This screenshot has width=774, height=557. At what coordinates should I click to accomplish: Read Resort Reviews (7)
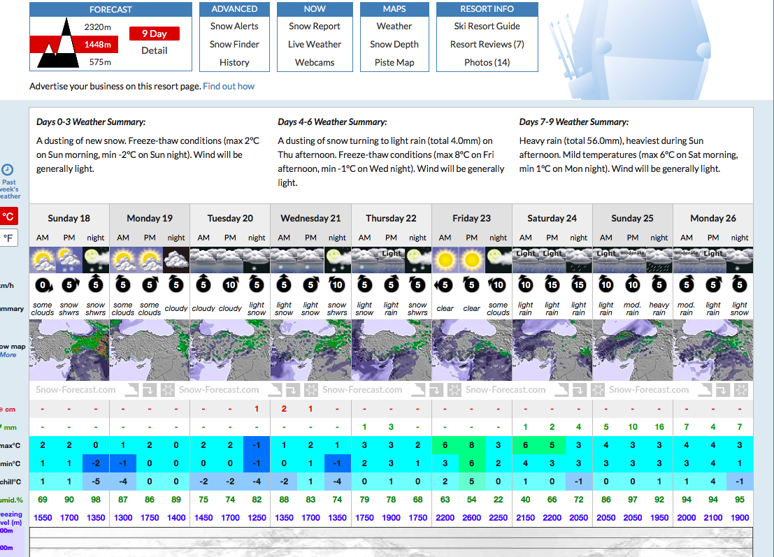click(487, 45)
